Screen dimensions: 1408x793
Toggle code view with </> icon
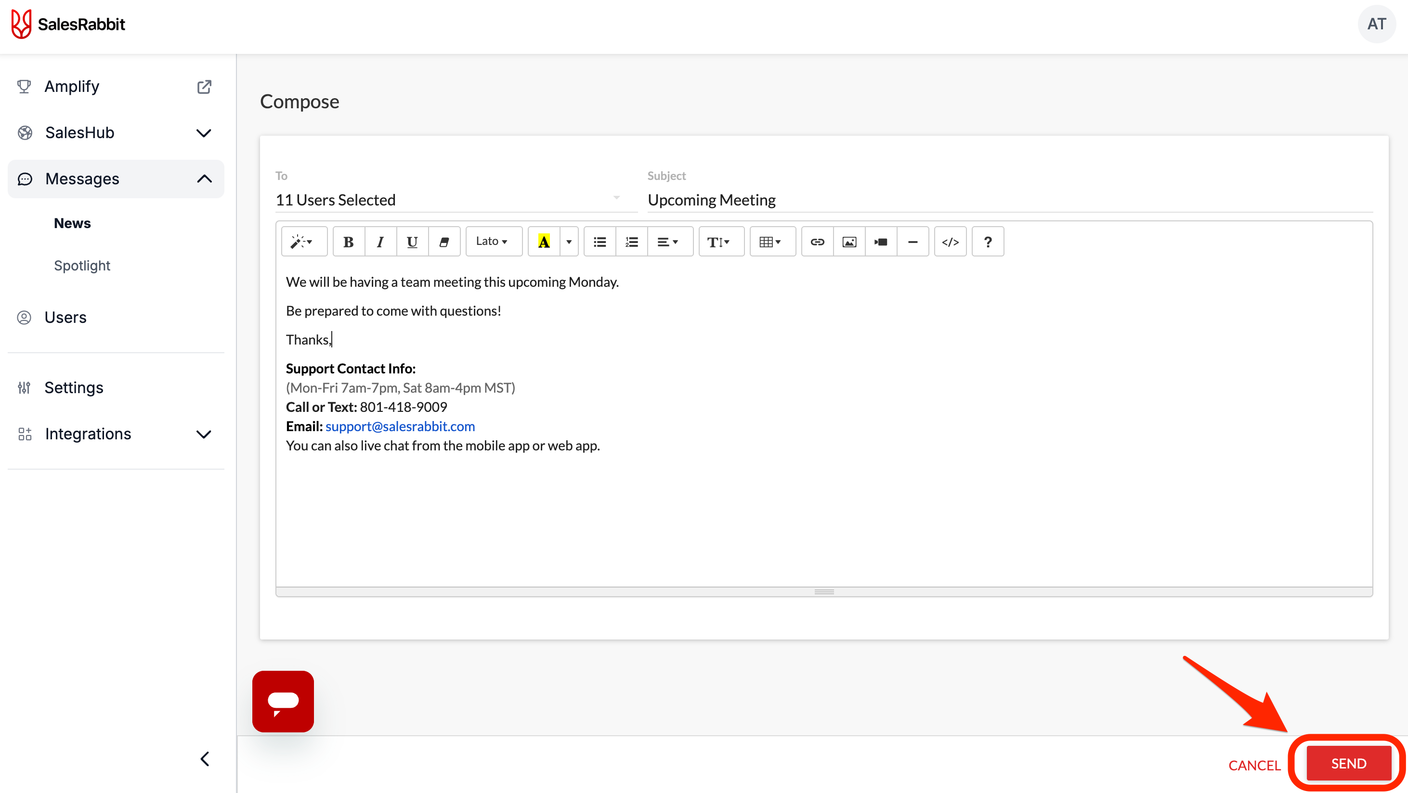pos(950,242)
